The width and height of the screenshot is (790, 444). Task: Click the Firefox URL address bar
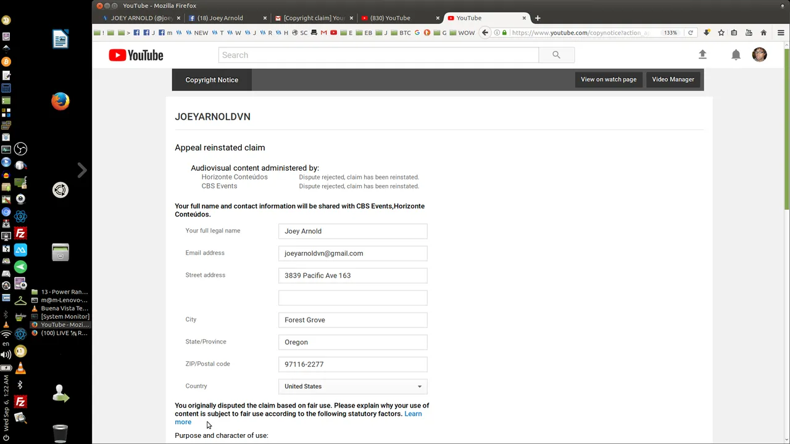(x=580, y=33)
